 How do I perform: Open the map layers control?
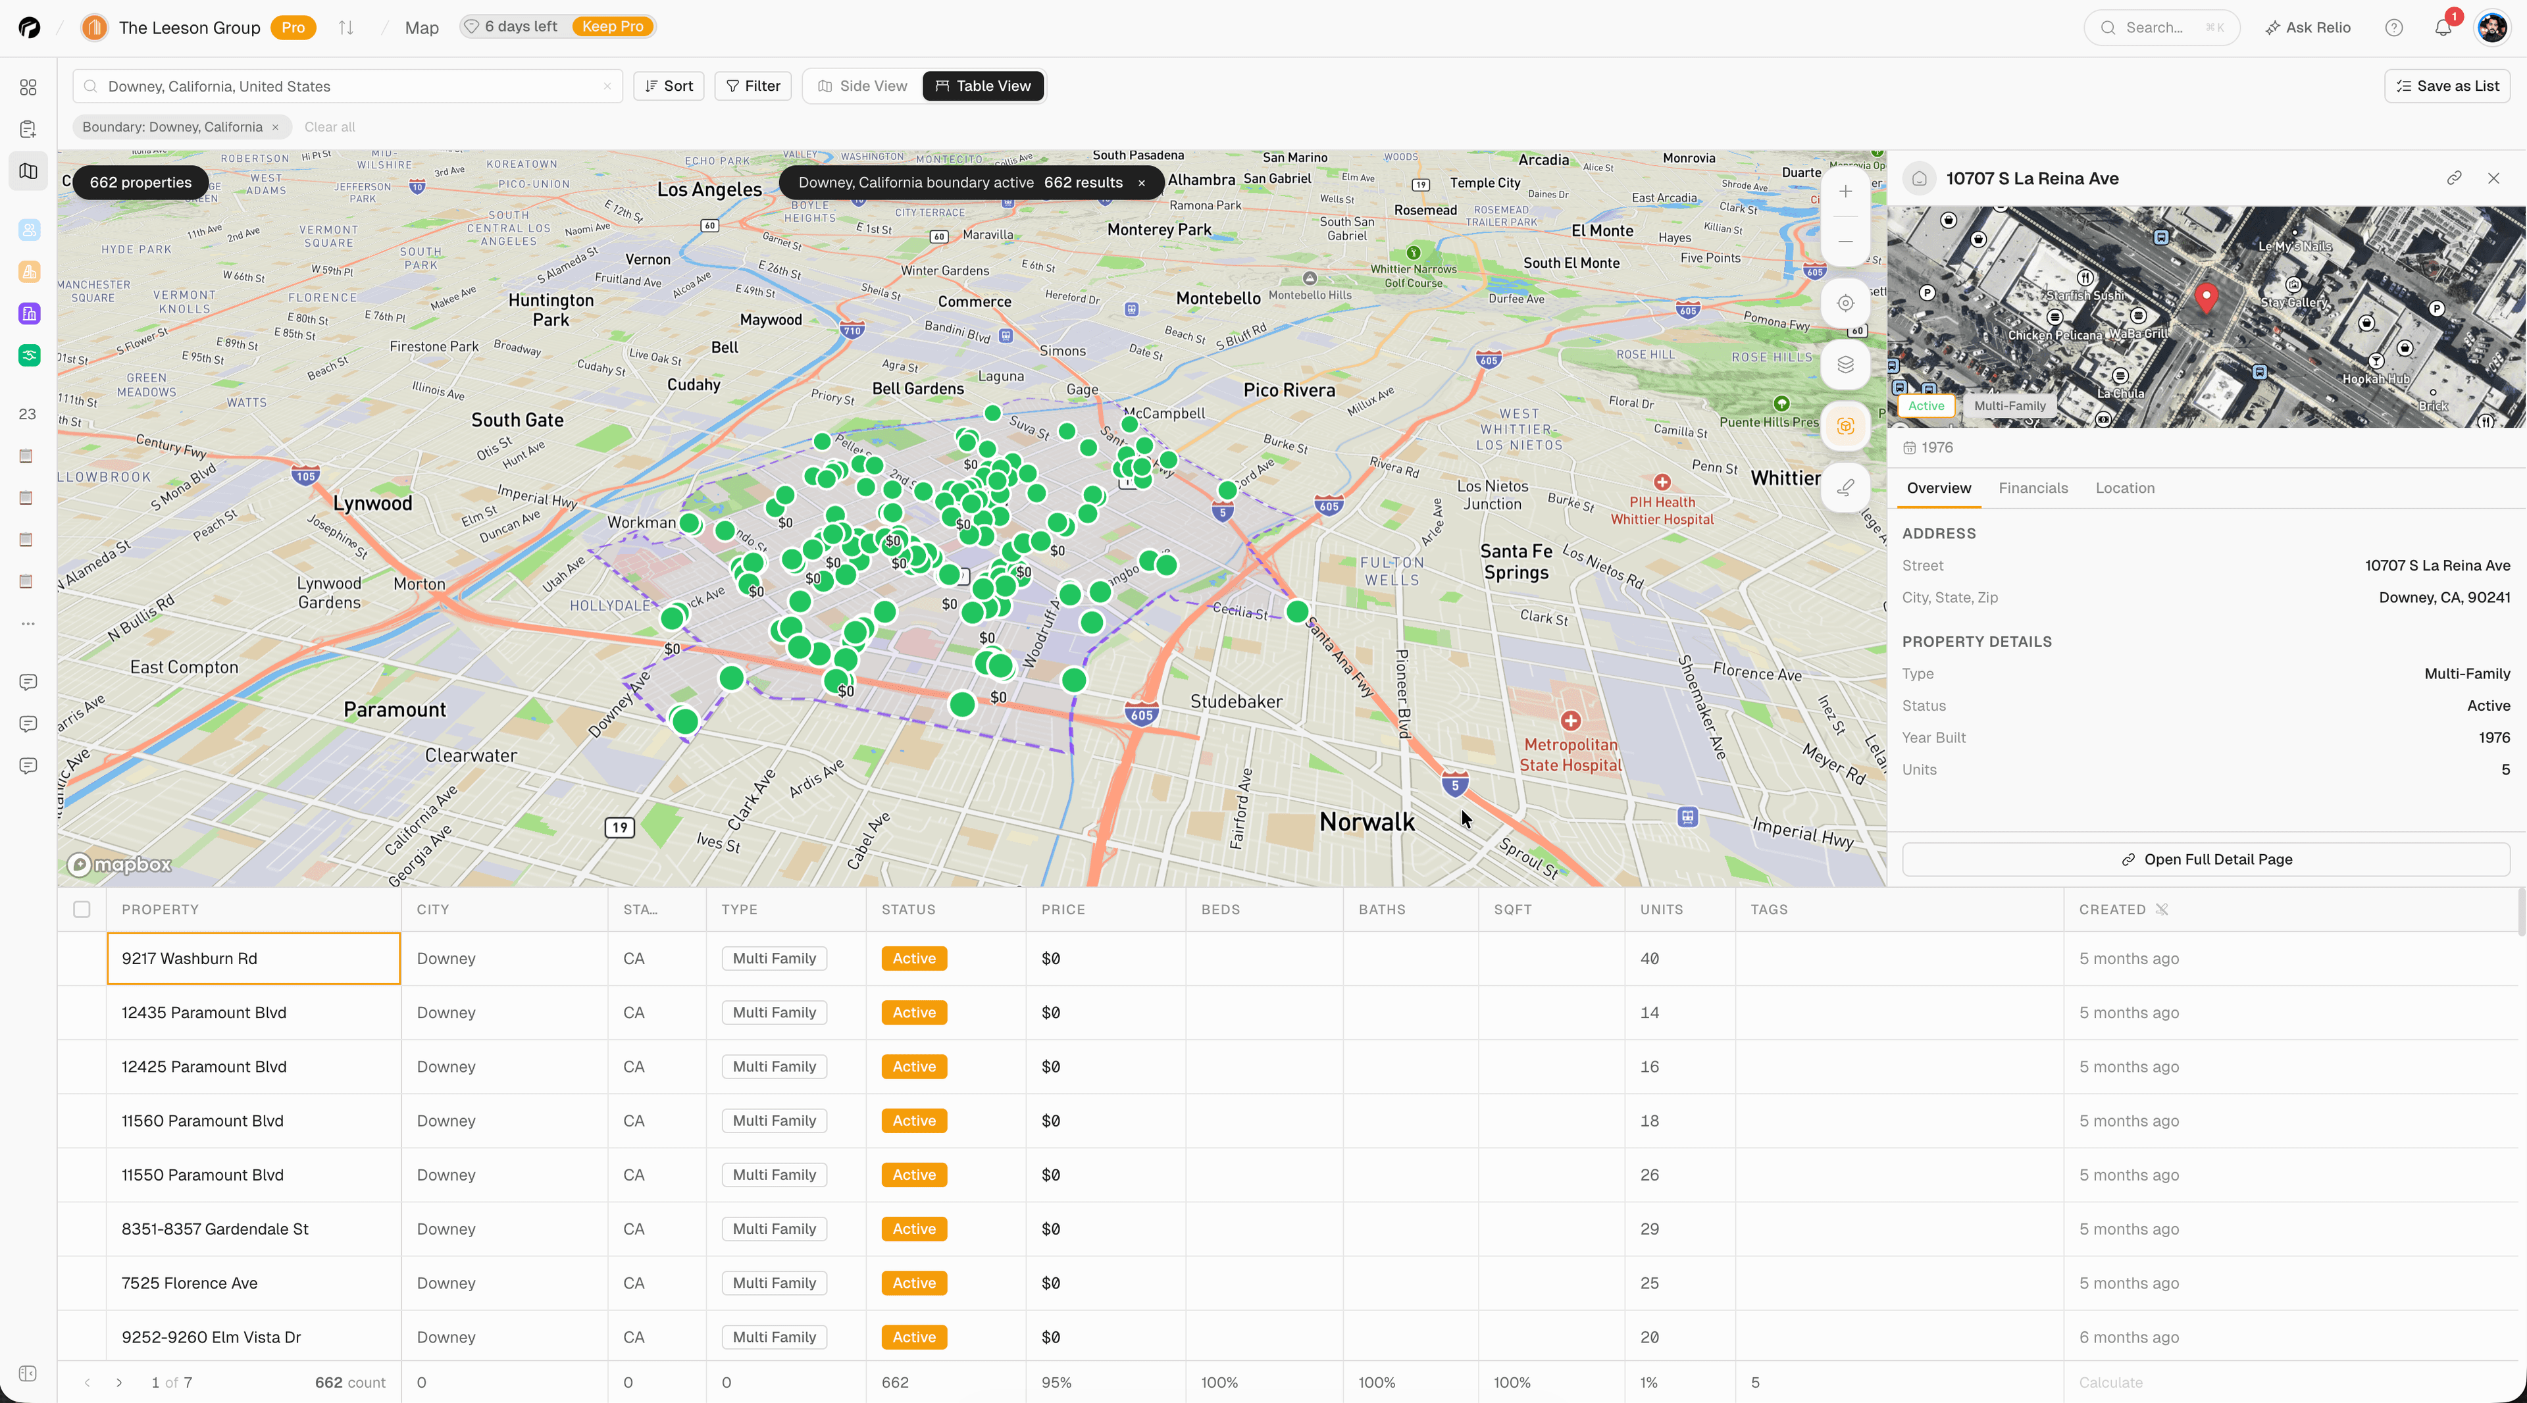tap(1845, 364)
